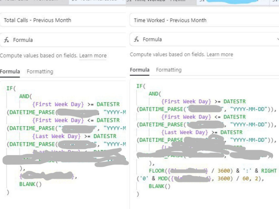Open 'Learn more' link in right panel
The image size is (279, 209).
220,54
